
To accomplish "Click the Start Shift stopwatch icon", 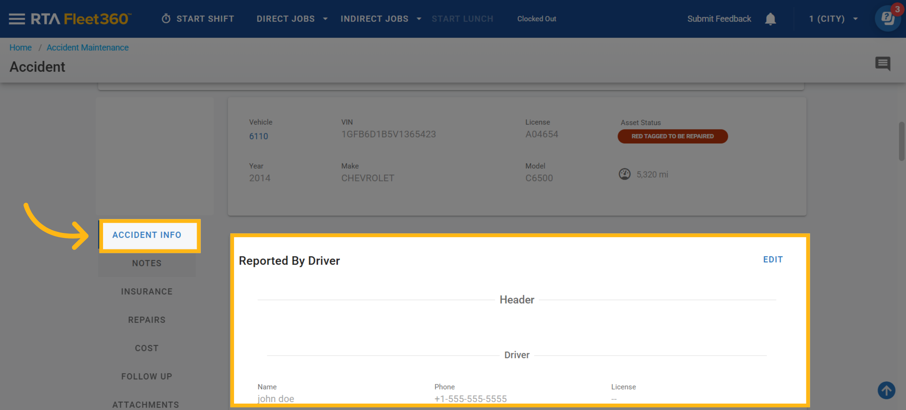I will coord(166,19).
